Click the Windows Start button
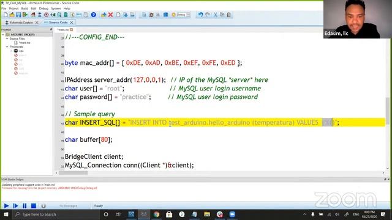The width and height of the screenshot is (392, 220). [6, 215]
